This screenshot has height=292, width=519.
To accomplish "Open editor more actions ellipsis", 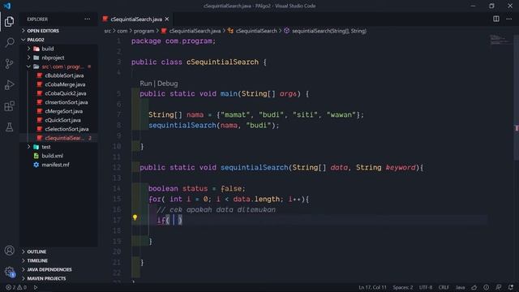I will pyautogui.click(x=509, y=19).
